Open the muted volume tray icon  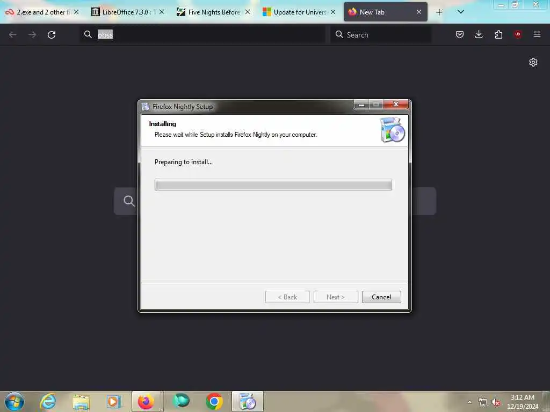pos(496,402)
